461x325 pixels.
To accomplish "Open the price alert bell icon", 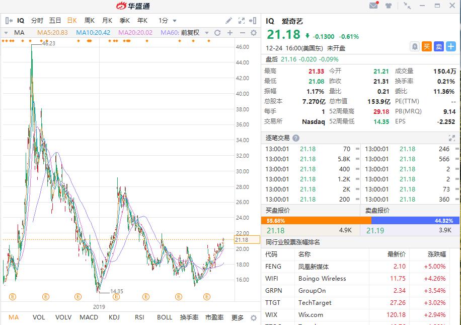I will coord(415,46).
